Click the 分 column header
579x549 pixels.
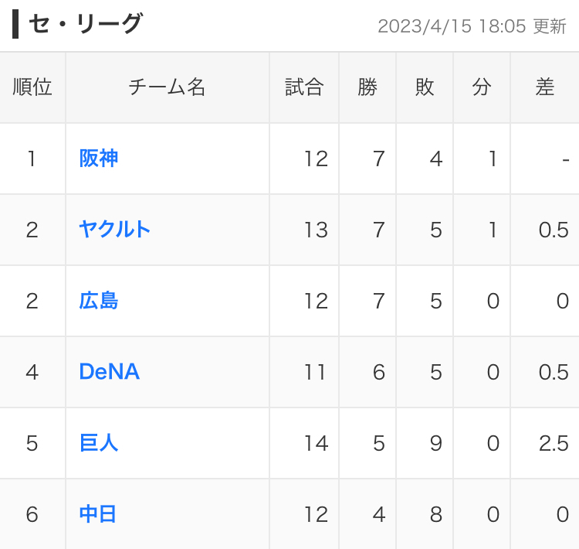point(482,87)
